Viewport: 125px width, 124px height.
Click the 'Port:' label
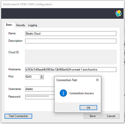[x=11, y=77]
